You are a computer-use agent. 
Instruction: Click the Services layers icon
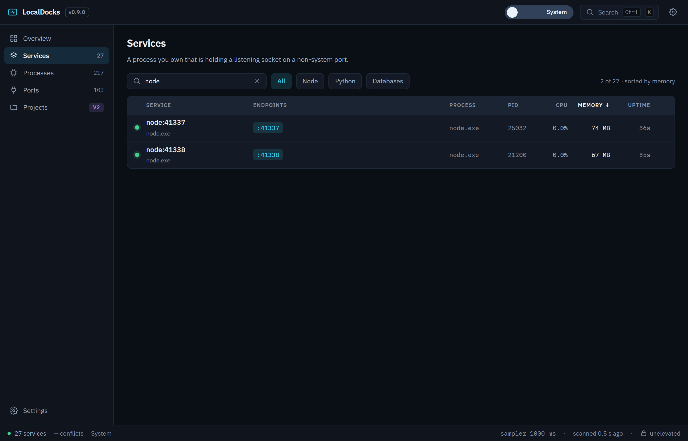click(14, 55)
